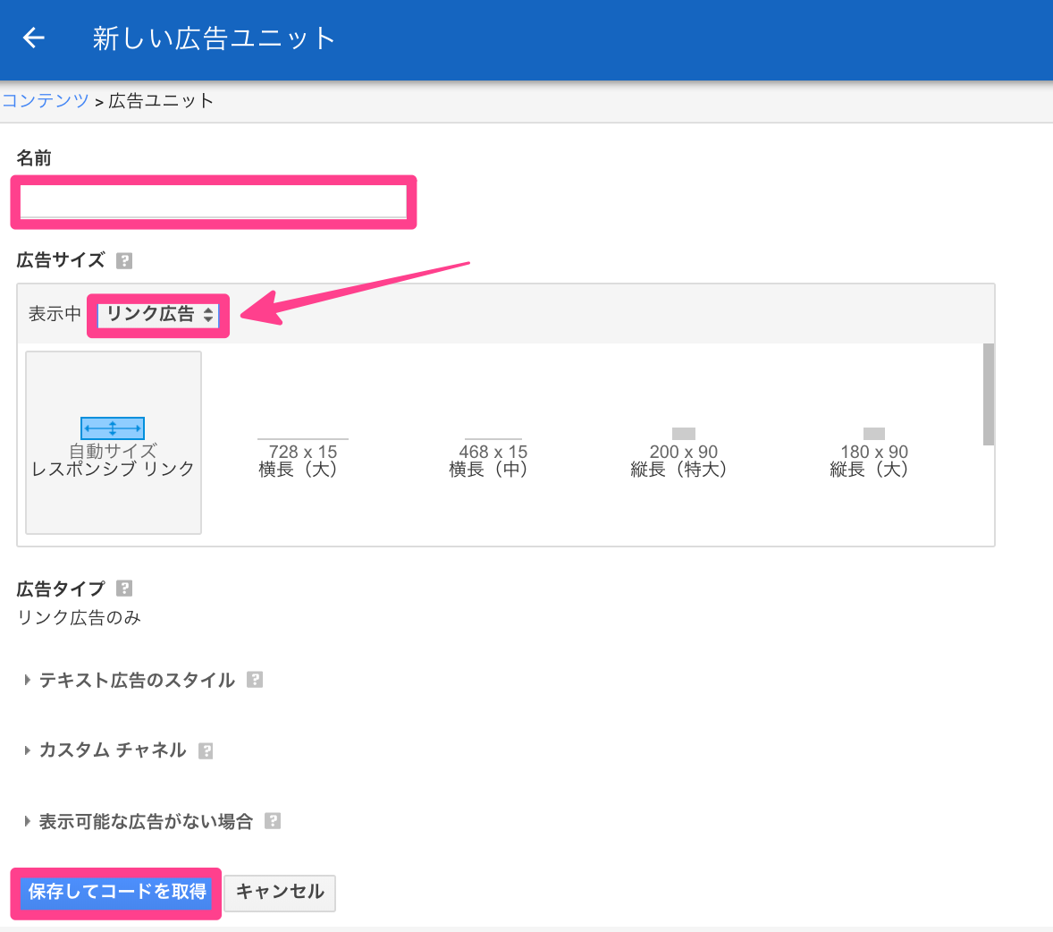Choose the 180 x 90 縦長（大） size
Viewport: 1053px width, 932px height.
pos(873,453)
